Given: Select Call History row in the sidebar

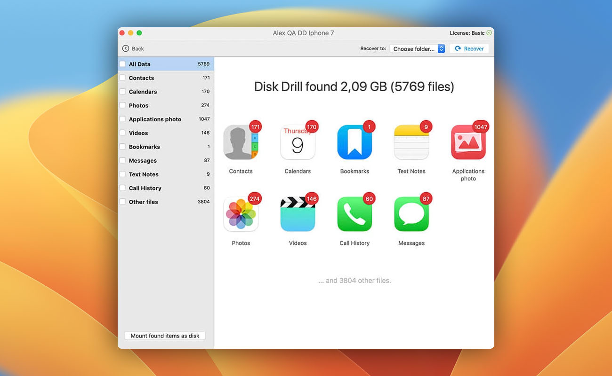Looking at the screenshot, I should (166, 188).
